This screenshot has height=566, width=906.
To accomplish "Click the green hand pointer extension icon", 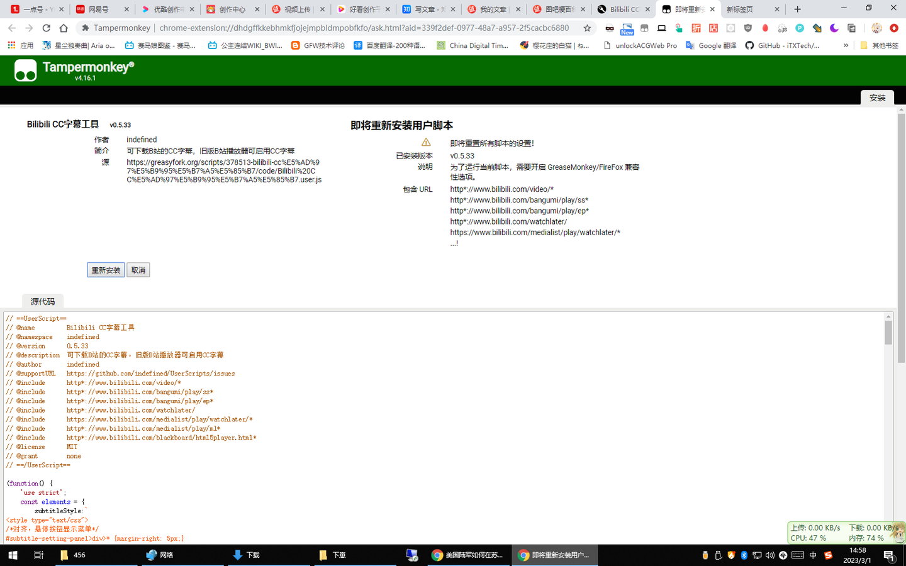I will point(678,28).
